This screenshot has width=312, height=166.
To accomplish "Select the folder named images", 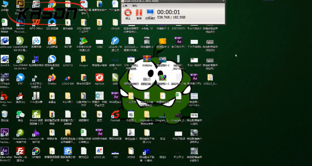I will [x=83, y=59].
